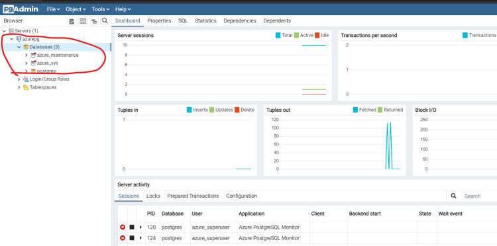Expand the Login/Group Roles node
Viewport: 497px width, 246px height.
(x=19, y=79)
